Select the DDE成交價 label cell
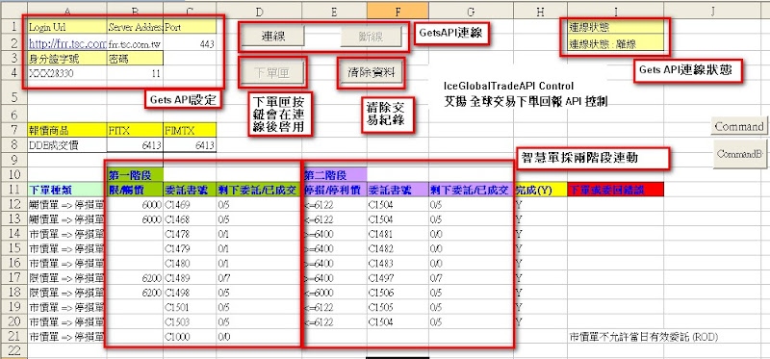Viewport: 770px width, 359px height. [67, 145]
